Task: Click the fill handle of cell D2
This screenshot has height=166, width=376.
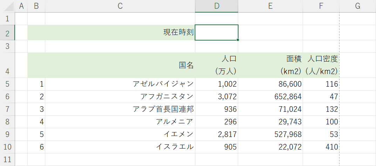Action: tap(238, 40)
